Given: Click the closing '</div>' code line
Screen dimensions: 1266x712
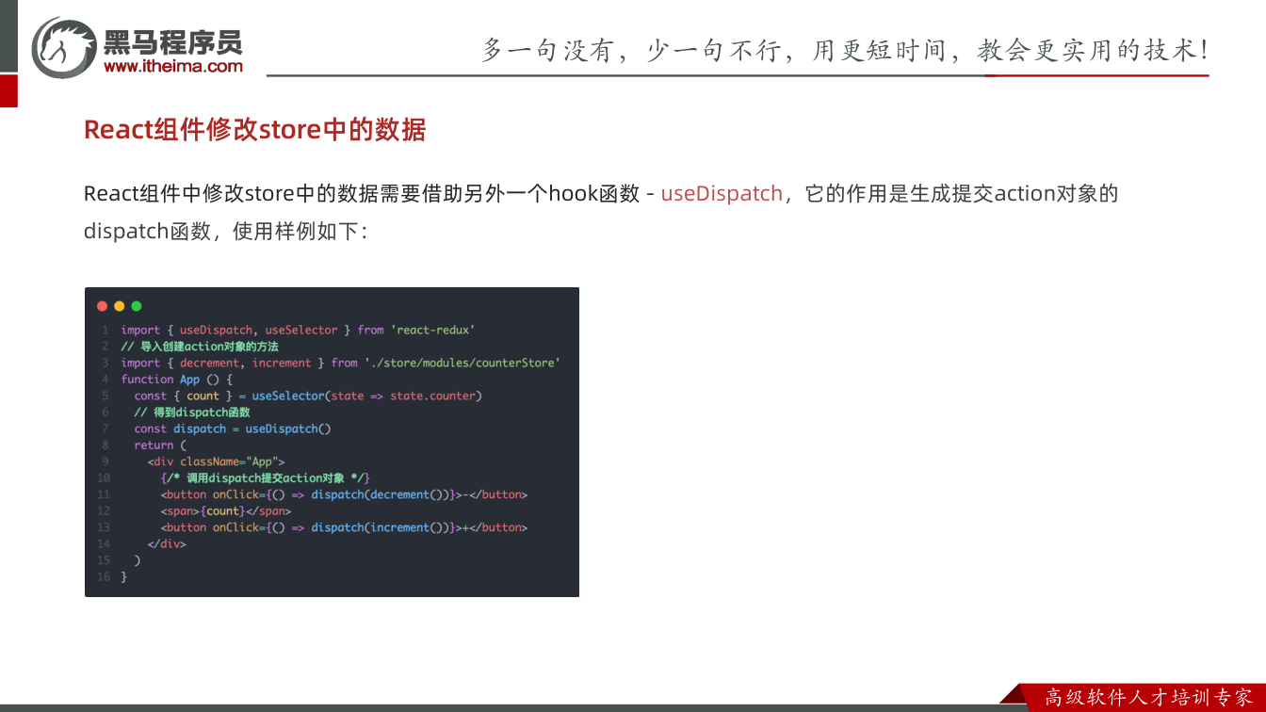Looking at the screenshot, I should click(167, 544).
